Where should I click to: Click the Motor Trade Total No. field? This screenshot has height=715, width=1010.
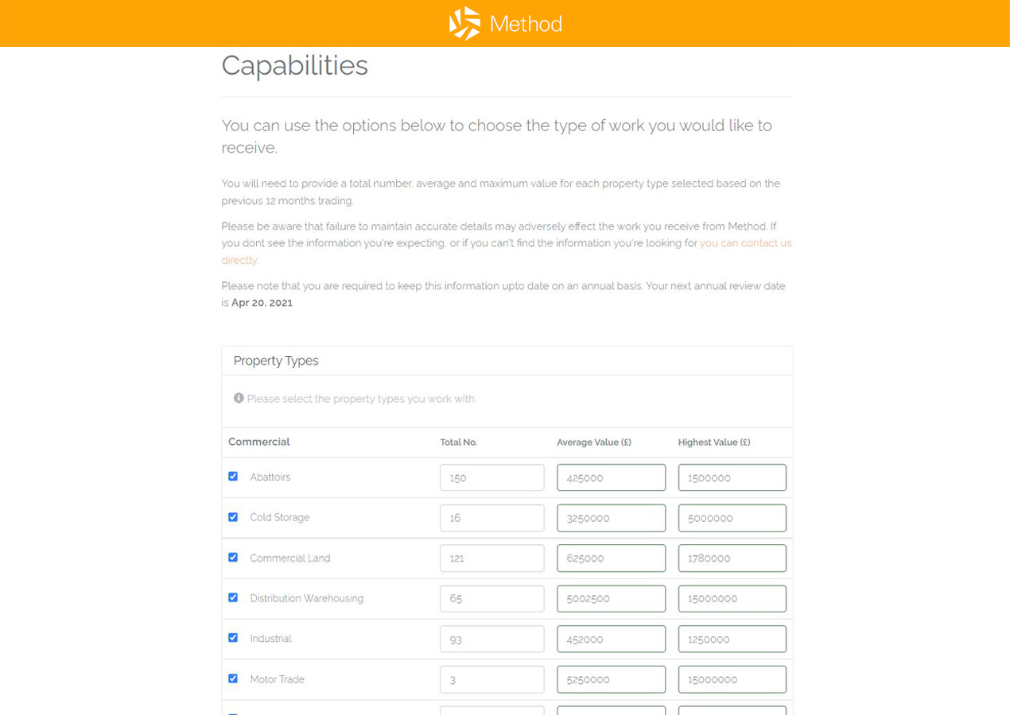click(x=492, y=679)
